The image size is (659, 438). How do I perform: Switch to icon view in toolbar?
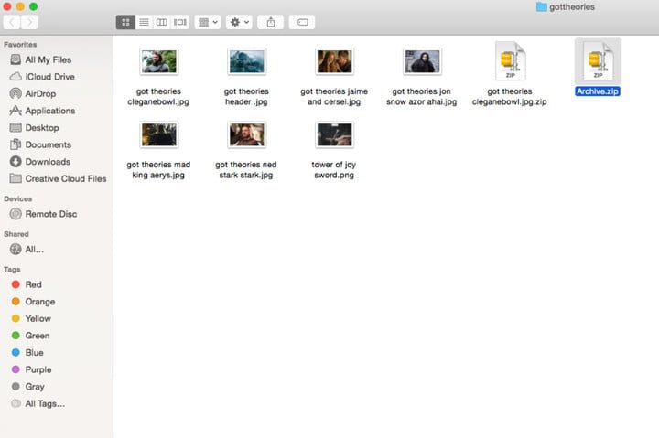click(x=125, y=22)
